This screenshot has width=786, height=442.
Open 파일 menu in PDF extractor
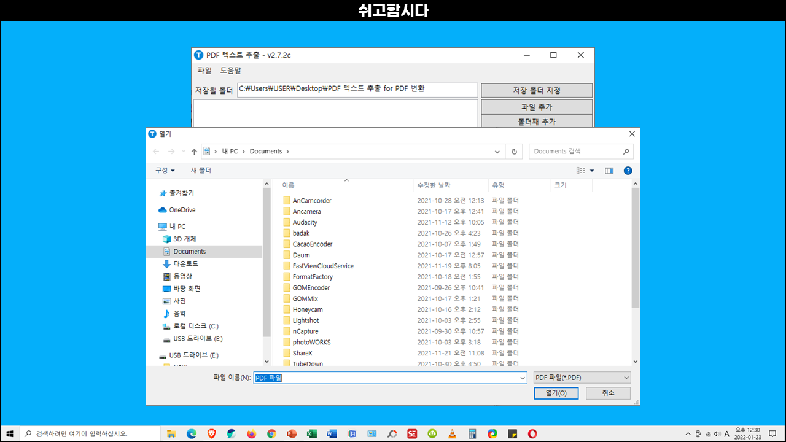click(x=204, y=71)
